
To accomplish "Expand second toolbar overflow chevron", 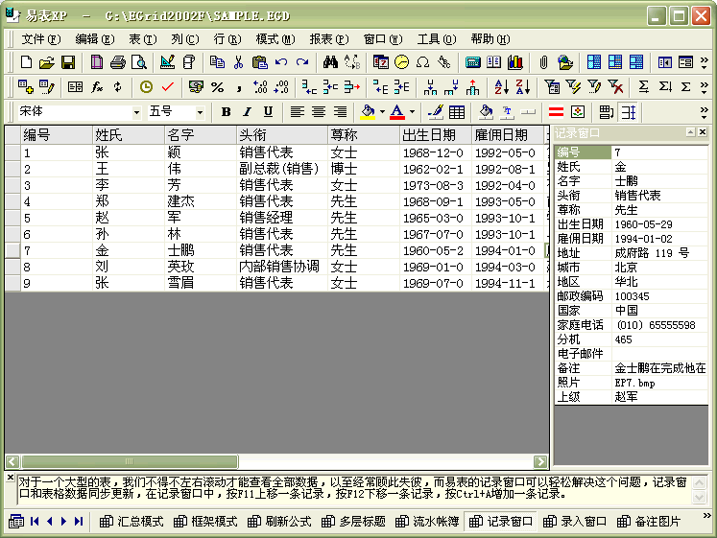I will point(705,86).
